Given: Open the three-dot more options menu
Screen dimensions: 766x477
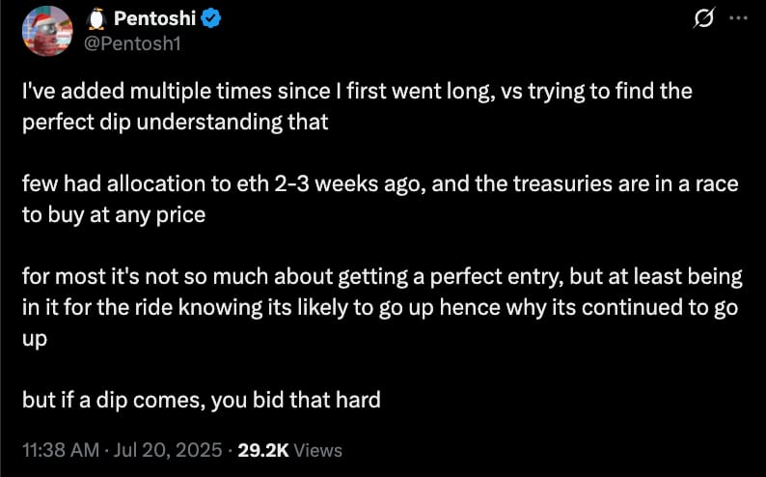Looking at the screenshot, I should 738,19.
